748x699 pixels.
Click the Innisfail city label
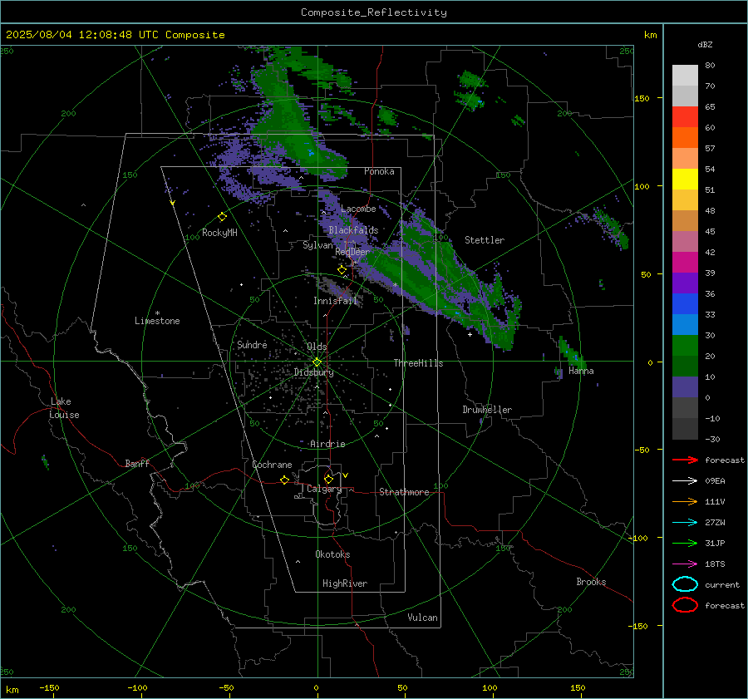(x=336, y=301)
